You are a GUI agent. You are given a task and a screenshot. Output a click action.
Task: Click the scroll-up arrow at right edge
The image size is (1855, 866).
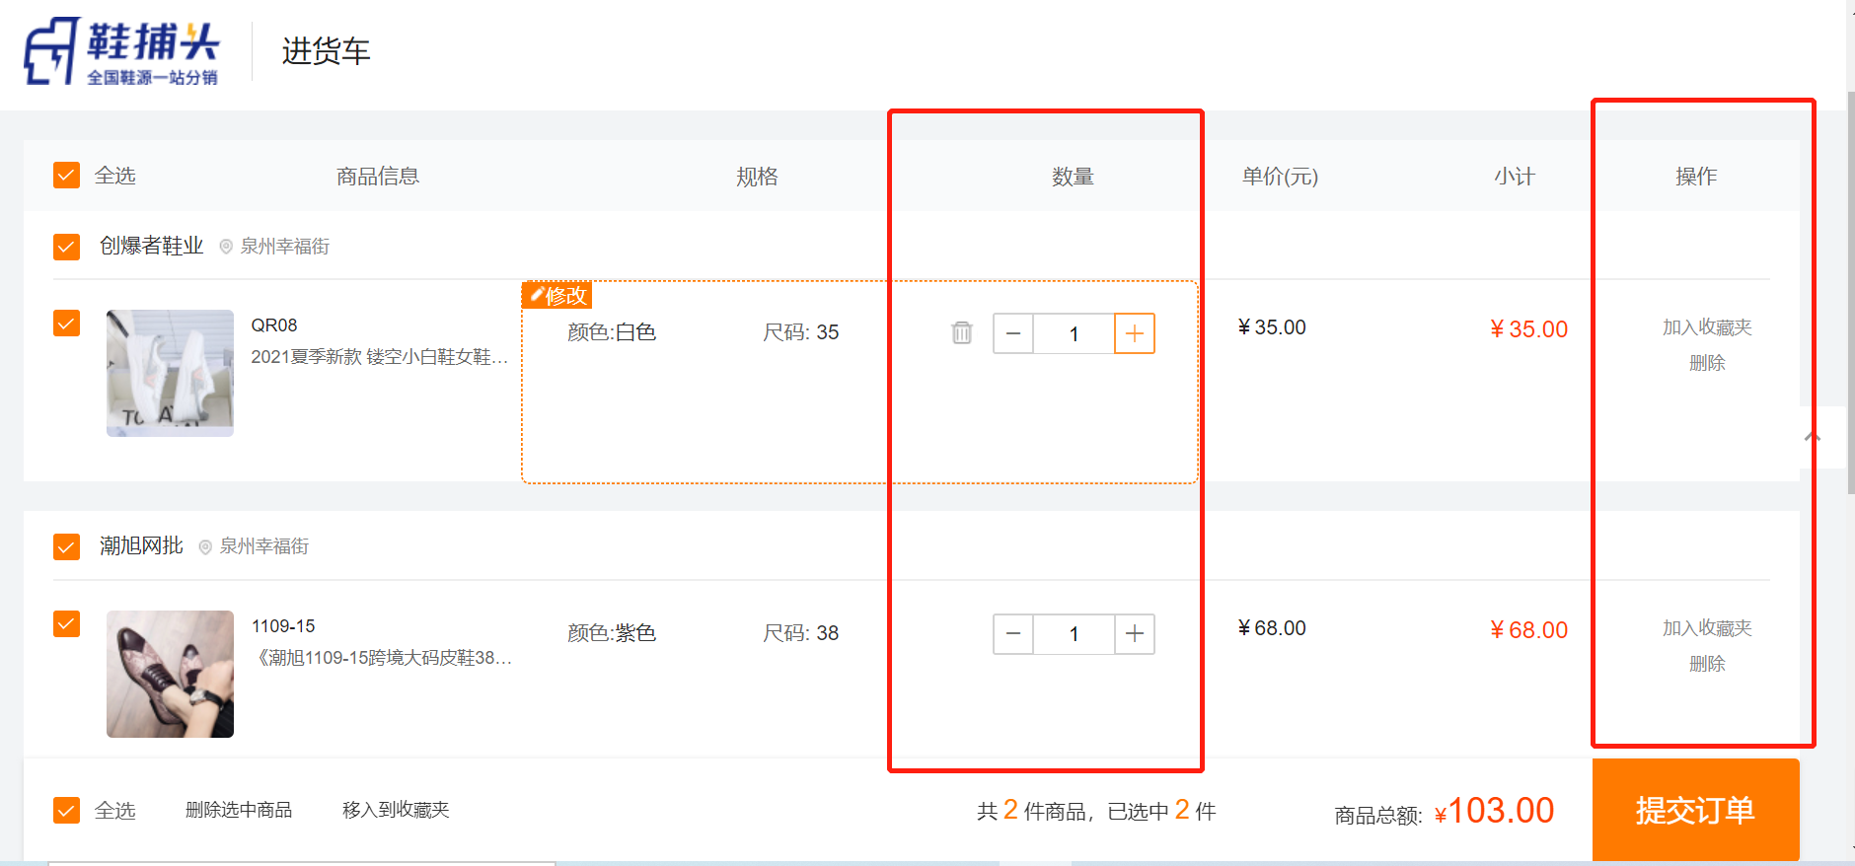1812,437
